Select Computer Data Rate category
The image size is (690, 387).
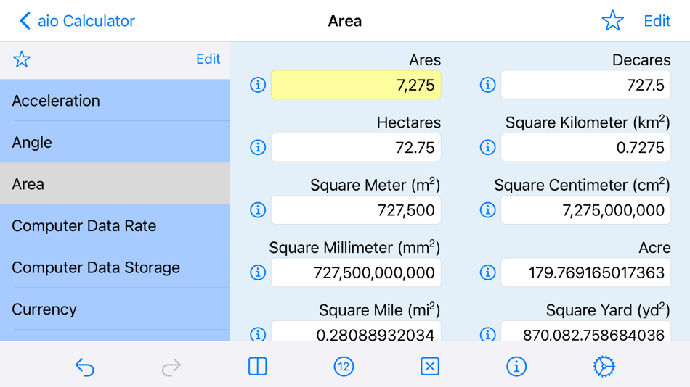pyautogui.click(x=115, y=226)
